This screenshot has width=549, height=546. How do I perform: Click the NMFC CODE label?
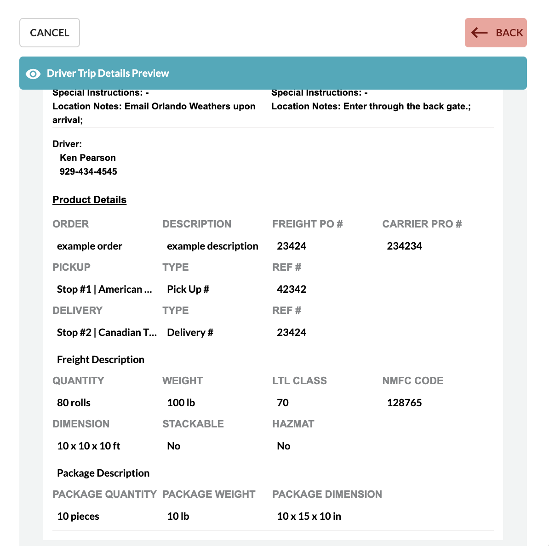point(413,381)
